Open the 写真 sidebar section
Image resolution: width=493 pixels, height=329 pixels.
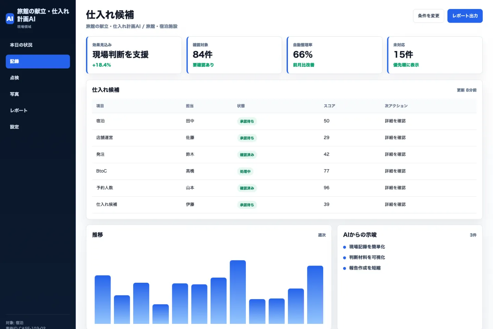click(38, 94)
